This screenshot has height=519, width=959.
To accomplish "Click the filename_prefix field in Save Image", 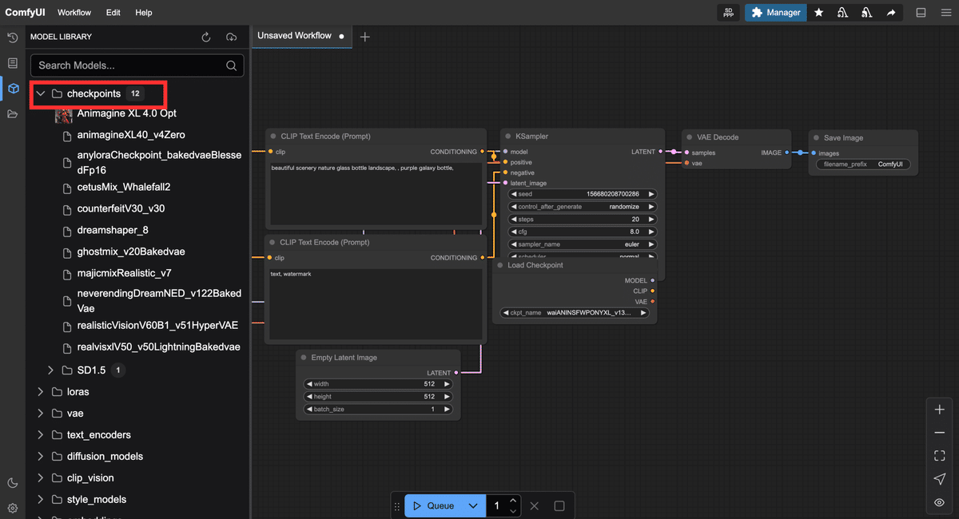I will click(863, 164).
